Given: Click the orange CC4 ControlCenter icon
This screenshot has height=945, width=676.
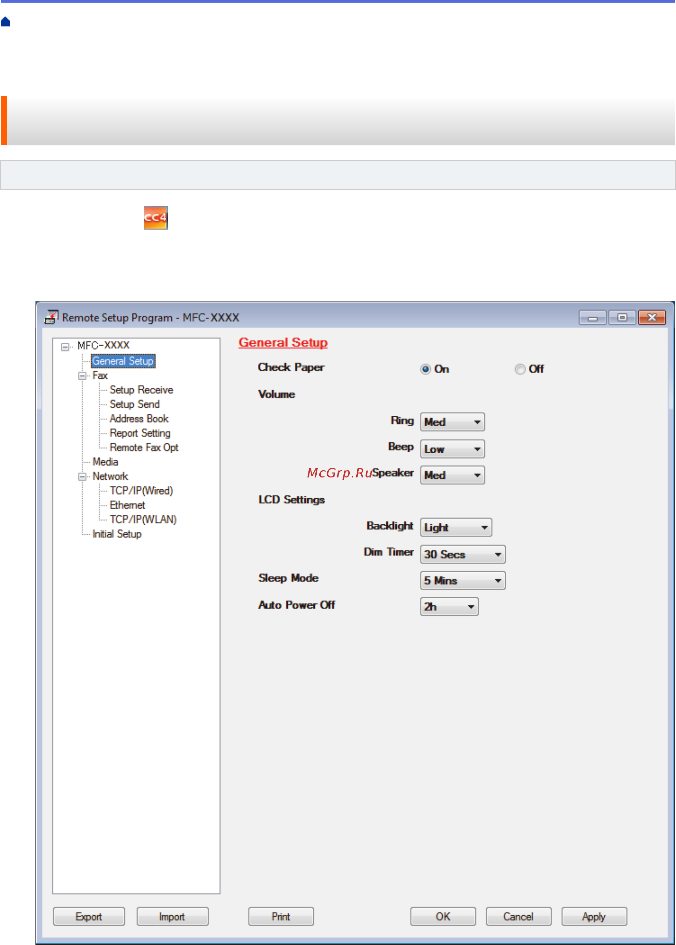Looking at the screenshot, I should [x=156, y=218].
